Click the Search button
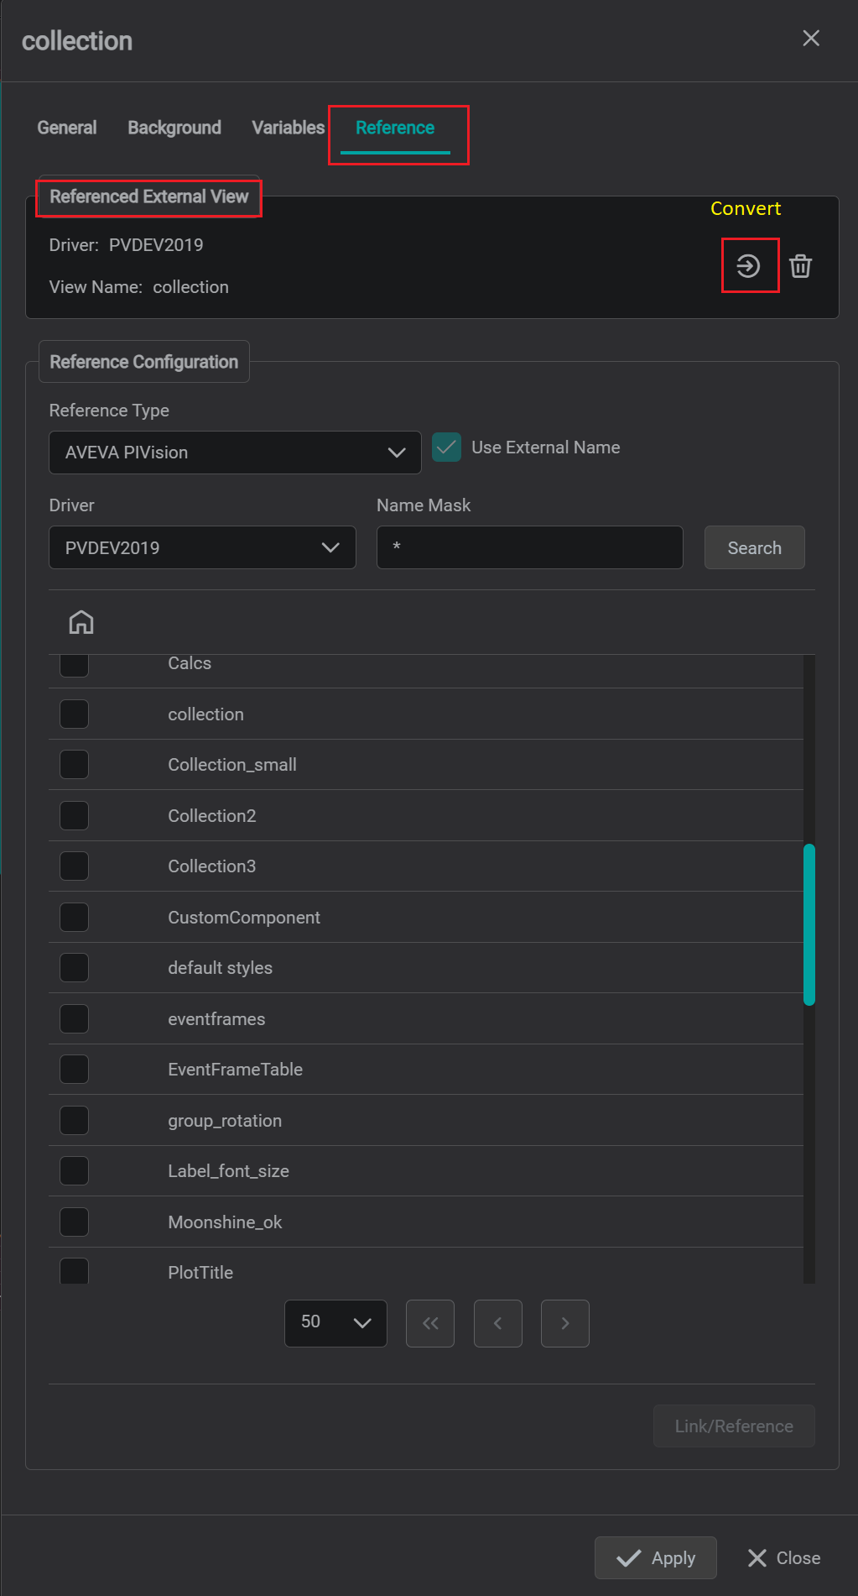The width and height of the screenshot is (858, 1596). coord(755,547)
